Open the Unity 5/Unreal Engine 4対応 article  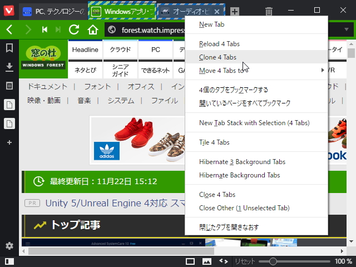[115, 203]
